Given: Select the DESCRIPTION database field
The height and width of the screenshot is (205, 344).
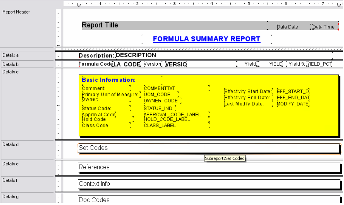Looking at the screenshot, I should click(136, 55).
